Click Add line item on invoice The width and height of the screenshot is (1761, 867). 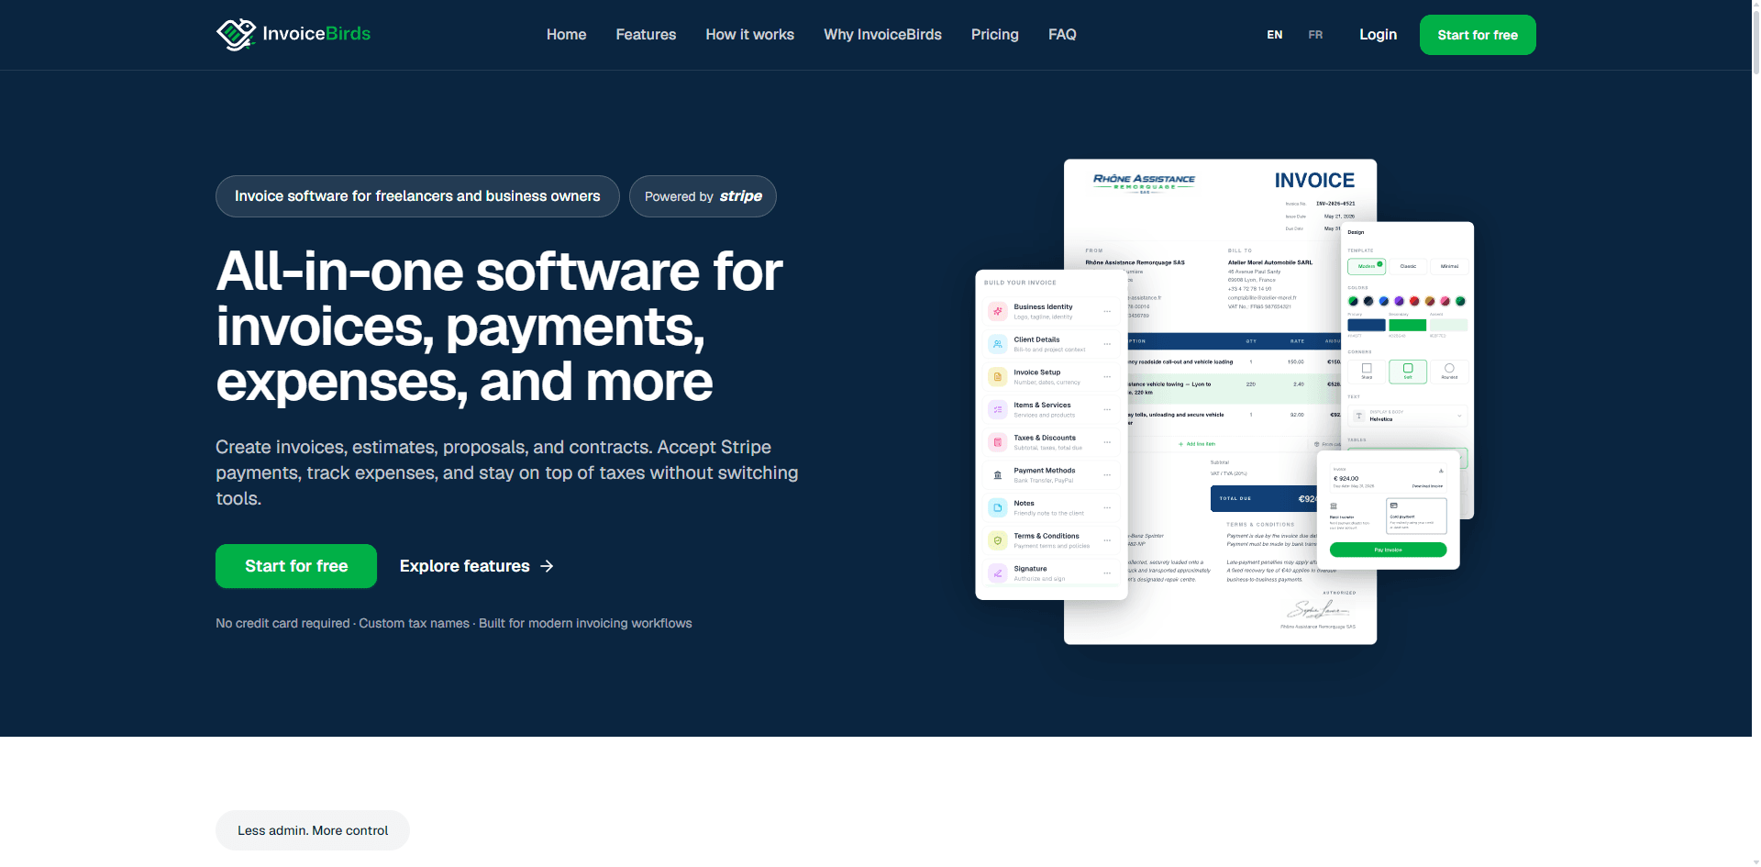pyautogui.click(x=1197, y=444)
